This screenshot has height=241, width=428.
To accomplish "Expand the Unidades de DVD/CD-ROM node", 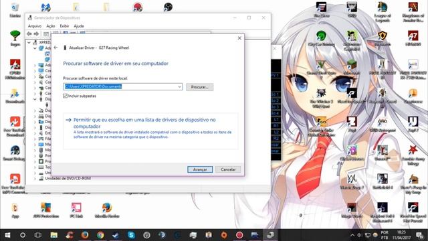I will pos(35,179).
